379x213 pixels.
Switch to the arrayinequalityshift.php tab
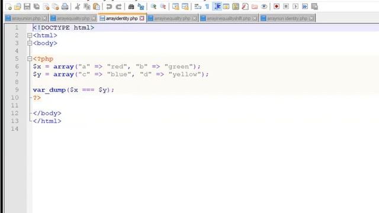point(229,18)
